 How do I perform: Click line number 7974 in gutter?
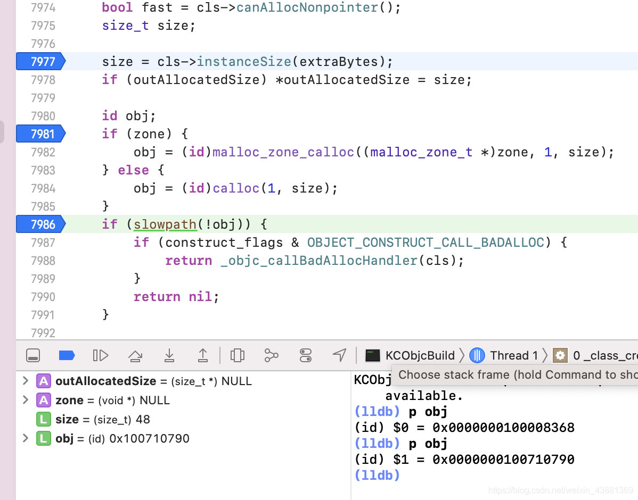43,7
